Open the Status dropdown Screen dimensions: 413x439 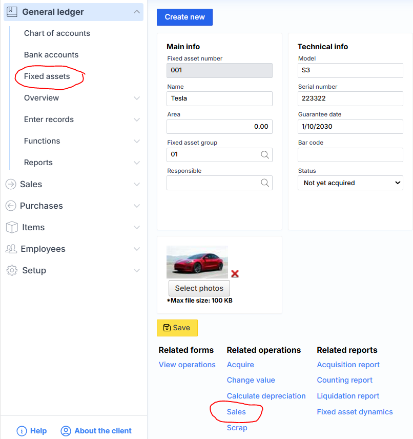coord(350,183)
